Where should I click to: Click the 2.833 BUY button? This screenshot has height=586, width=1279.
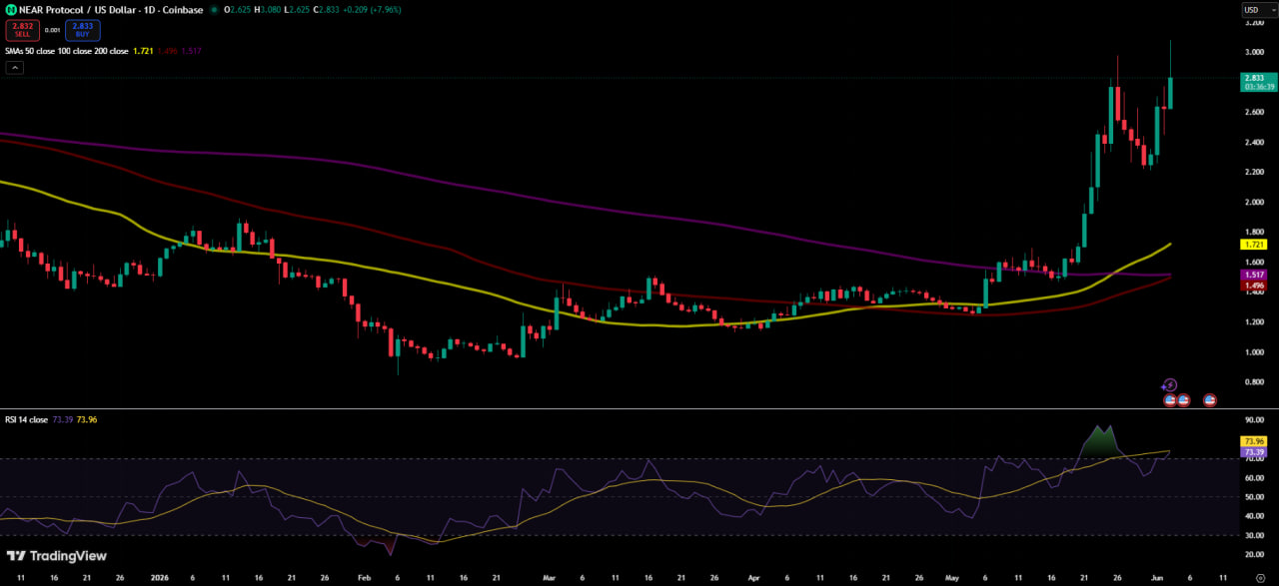(82, 30)
